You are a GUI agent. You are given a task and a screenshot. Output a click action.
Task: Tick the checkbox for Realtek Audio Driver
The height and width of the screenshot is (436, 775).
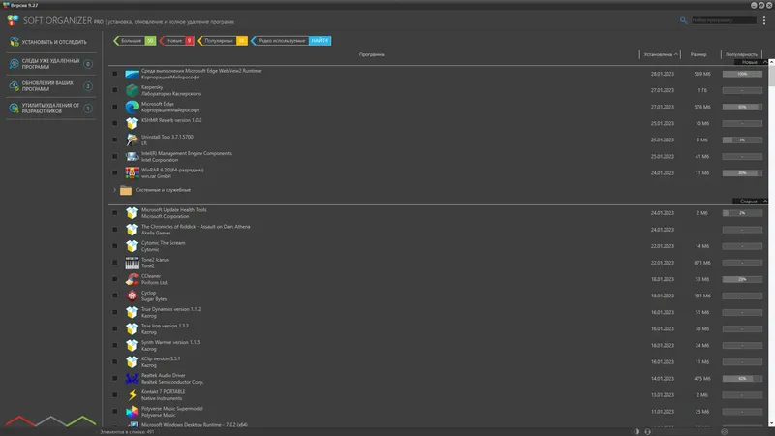pyautogui.click(x=114, y=379)
